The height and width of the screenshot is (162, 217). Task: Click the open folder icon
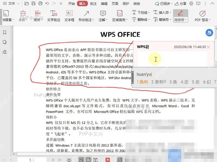click(x=27, y=4)
